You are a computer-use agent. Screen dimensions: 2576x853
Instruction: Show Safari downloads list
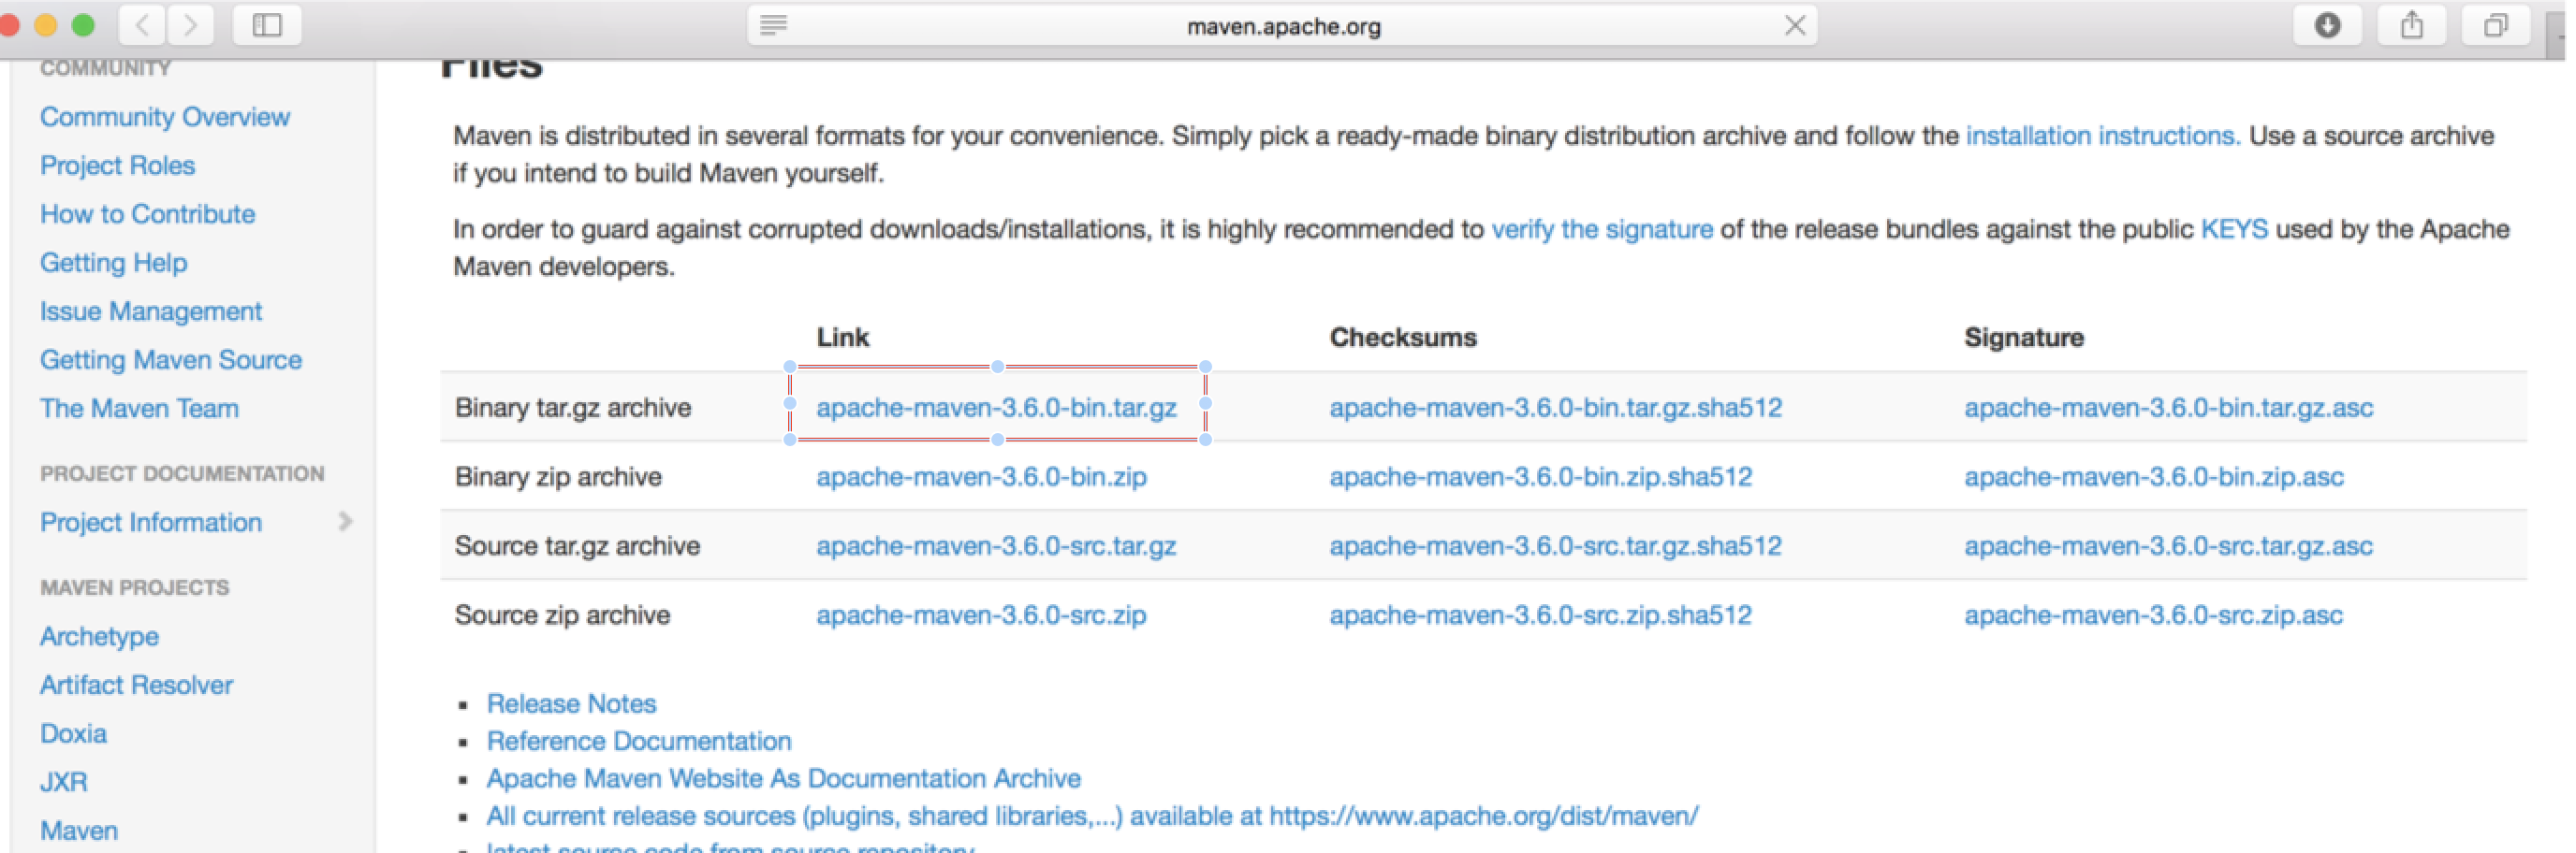click(x=2328, y=25)
